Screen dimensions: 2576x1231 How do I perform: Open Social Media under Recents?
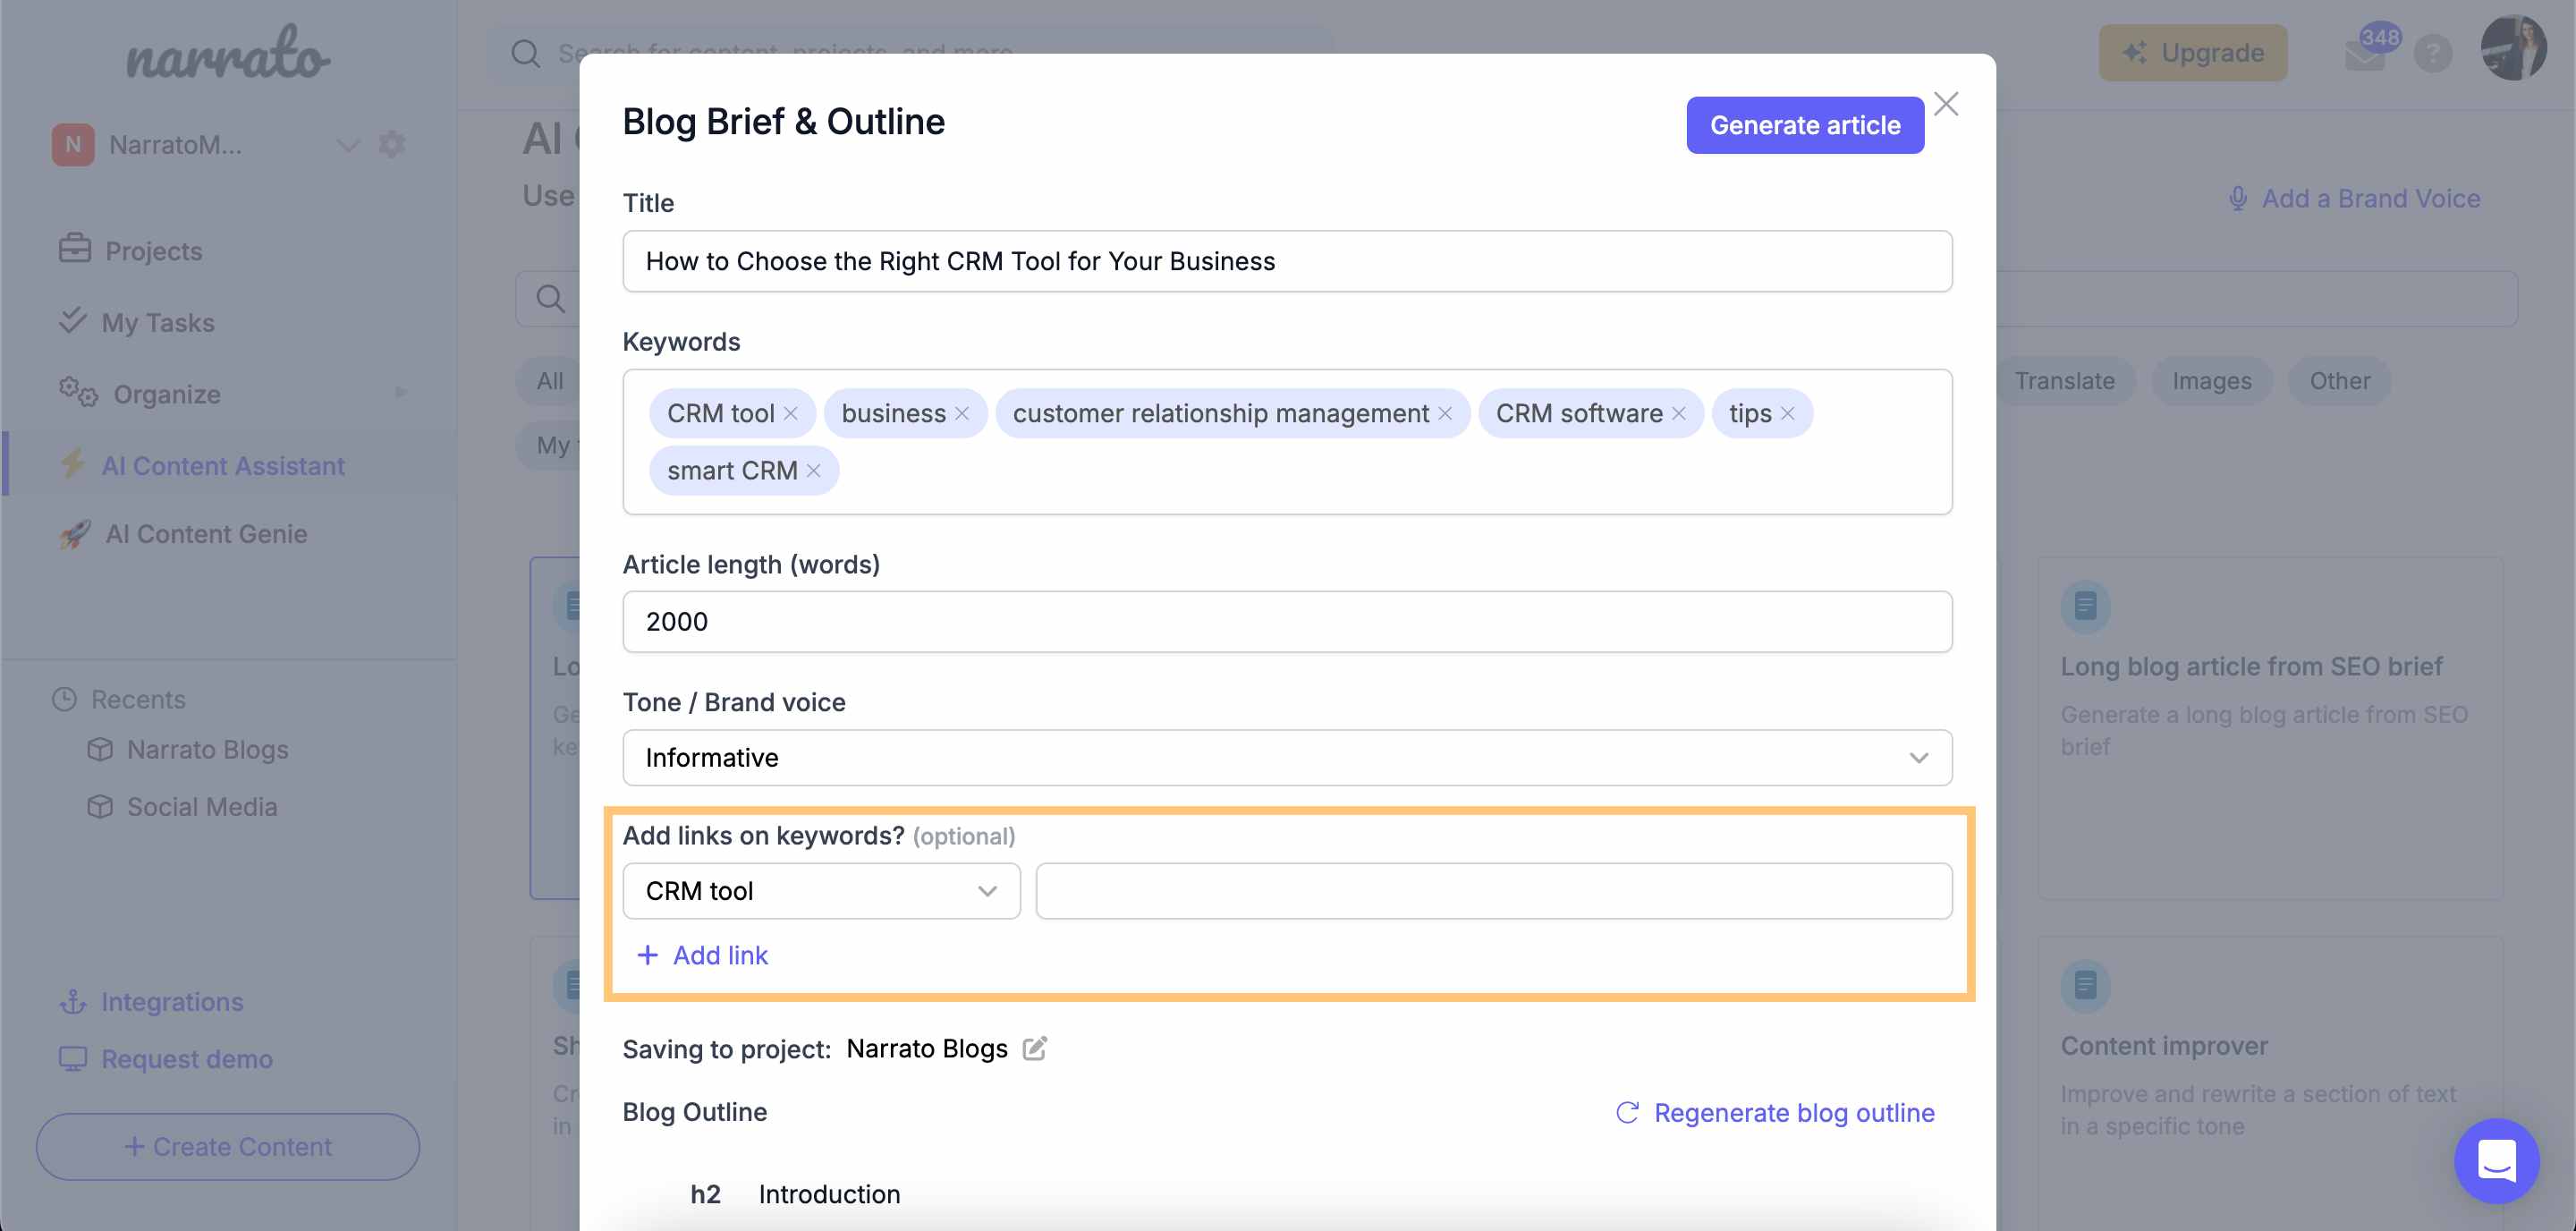(x=202, y=807)
